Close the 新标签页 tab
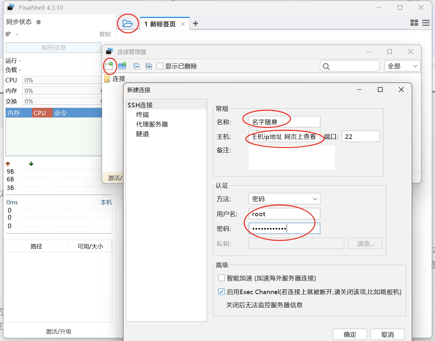Screen dimensions: 435x341 [x=183, y=24]
